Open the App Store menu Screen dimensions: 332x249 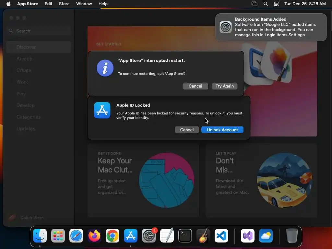pos(28,4)
